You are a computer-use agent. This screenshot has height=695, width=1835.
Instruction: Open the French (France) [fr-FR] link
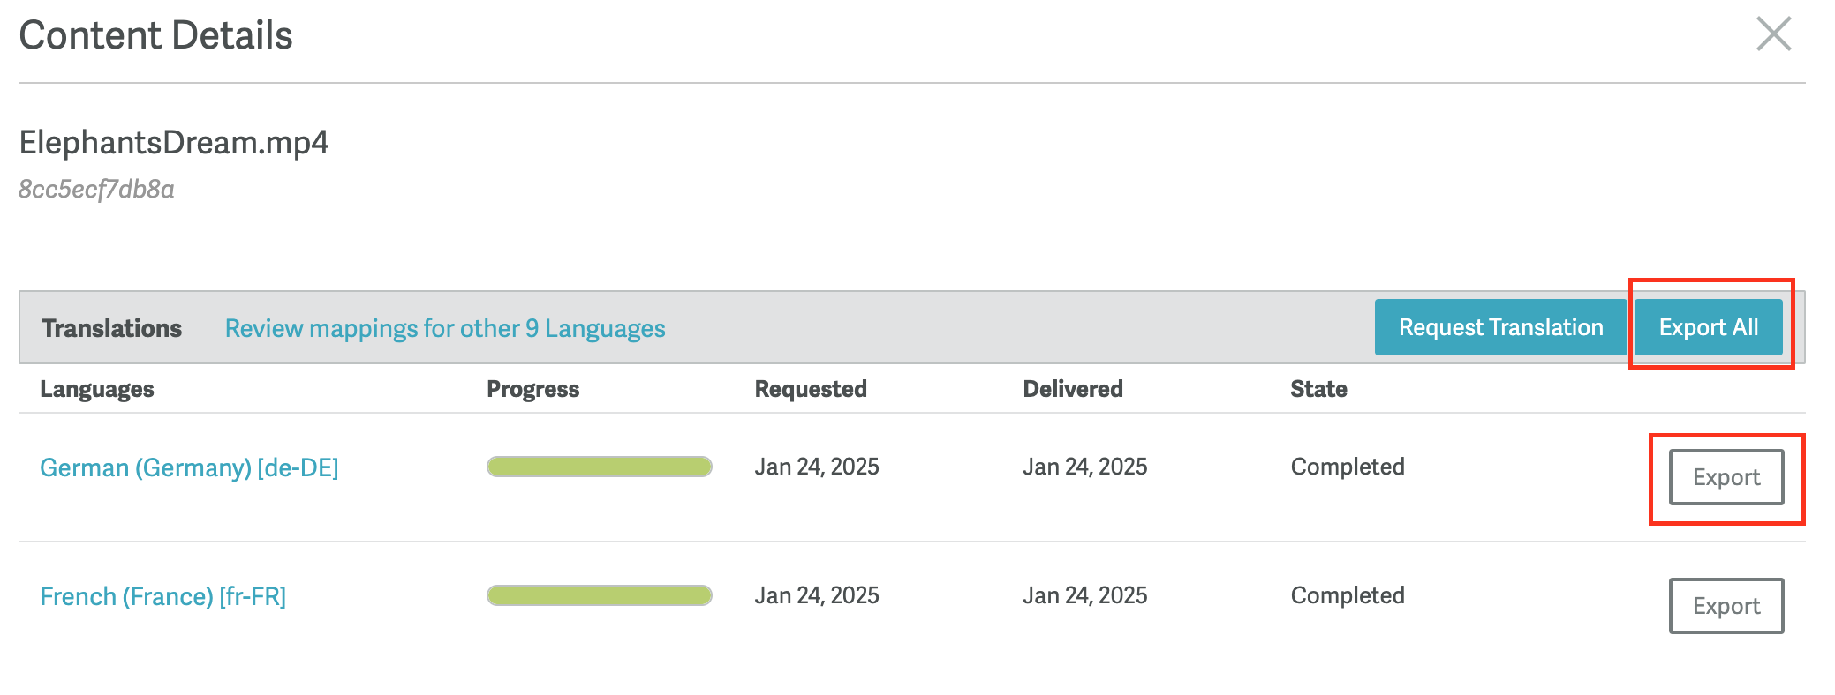(x=163, y=596)
